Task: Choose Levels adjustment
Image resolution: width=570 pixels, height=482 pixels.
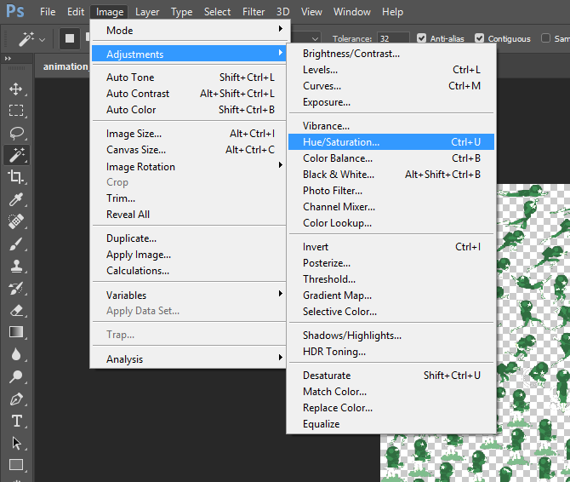Action: click(x=391, y=70)
